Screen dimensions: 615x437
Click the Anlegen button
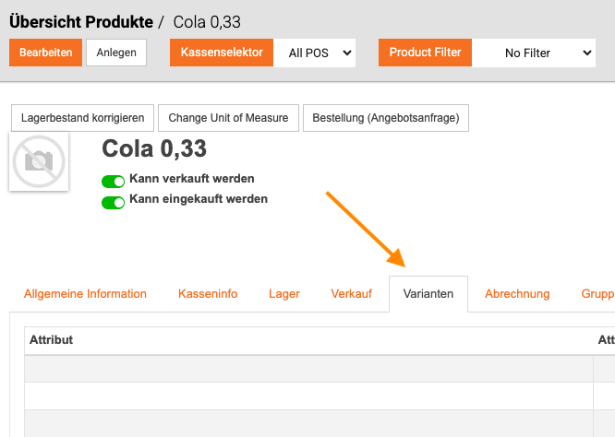click(116, 53)
